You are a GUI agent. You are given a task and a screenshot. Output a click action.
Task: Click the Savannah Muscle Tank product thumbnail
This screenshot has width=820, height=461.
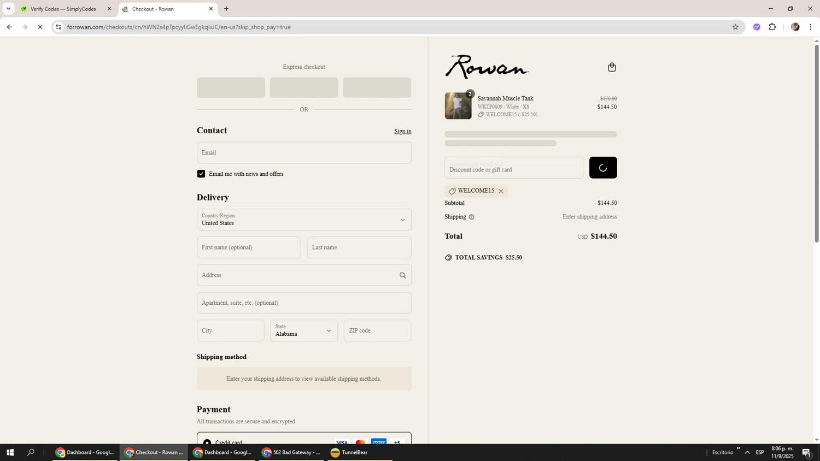(458, 105)
